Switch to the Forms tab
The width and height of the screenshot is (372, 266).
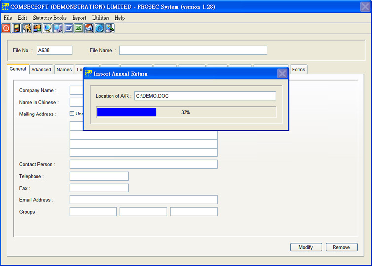click(298, 70)
